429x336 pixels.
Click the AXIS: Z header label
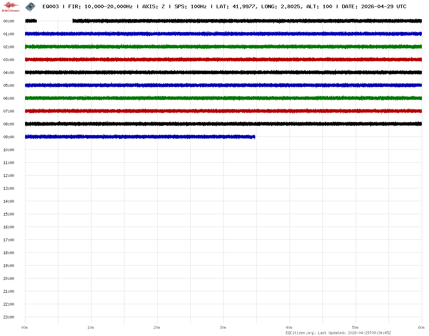coord(153,6)
